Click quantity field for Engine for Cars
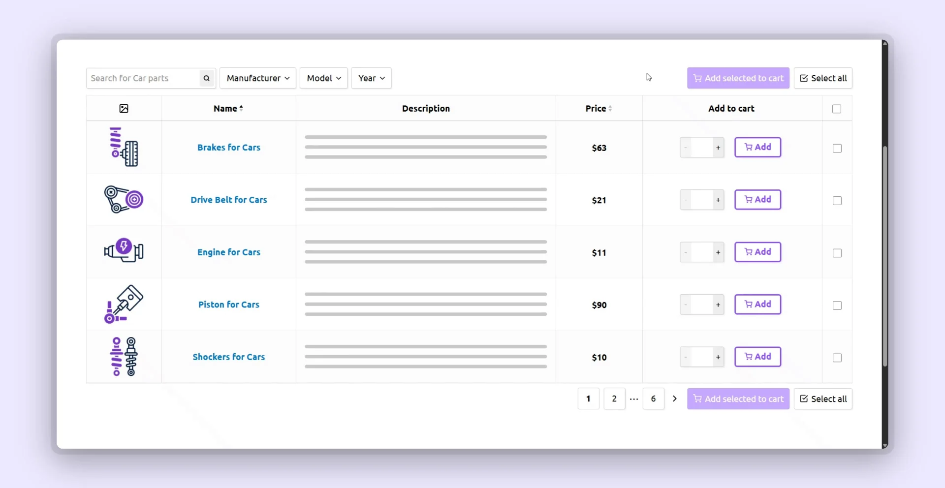This screenshot has height=488, width=945. (702, 252)
